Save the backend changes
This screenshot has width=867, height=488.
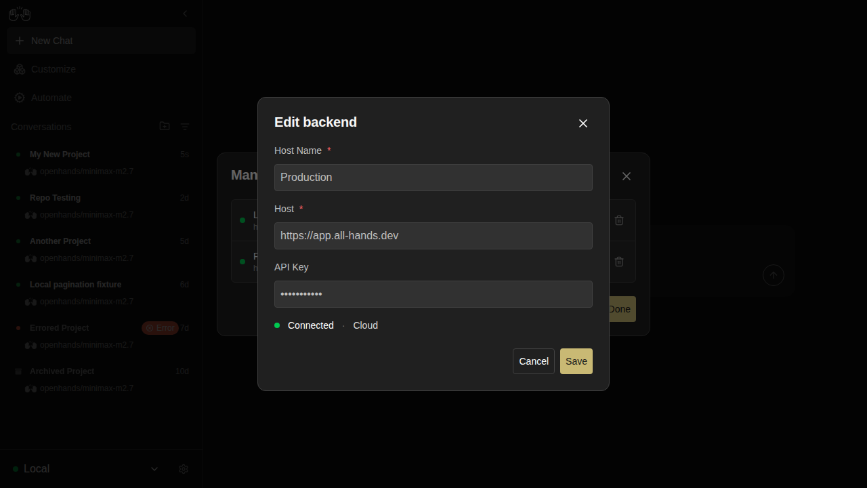click(x=576, y=361)
